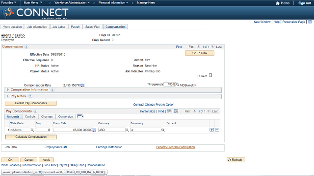This screenshot has height=176, width=314.
Task: Switch to Salary Plan tab
Action: click(93, 27)
